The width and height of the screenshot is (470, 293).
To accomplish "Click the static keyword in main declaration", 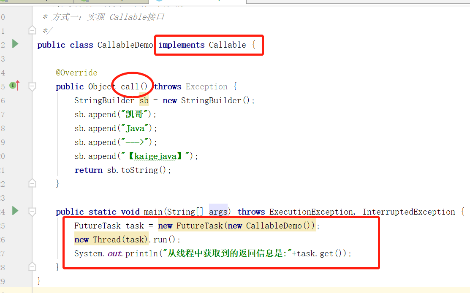I will [102, 212].
